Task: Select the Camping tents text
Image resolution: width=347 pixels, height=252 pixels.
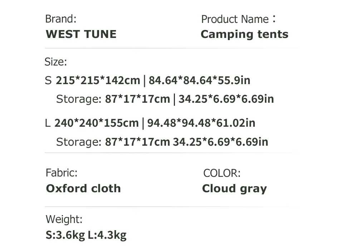Action: pyautogui.click(x=244, y=34)
